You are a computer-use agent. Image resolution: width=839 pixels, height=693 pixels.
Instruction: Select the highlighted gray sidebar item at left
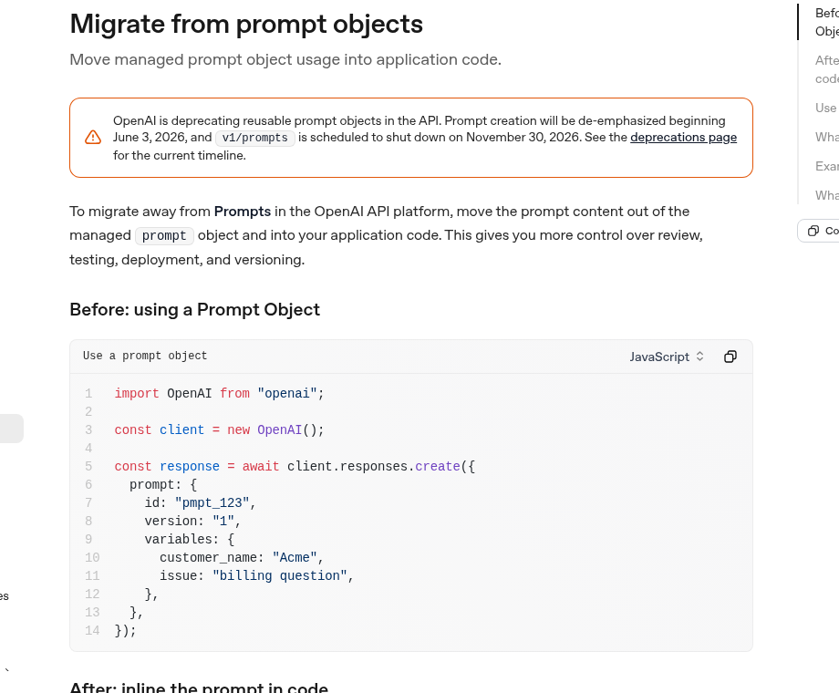click(x=11, y=428)
